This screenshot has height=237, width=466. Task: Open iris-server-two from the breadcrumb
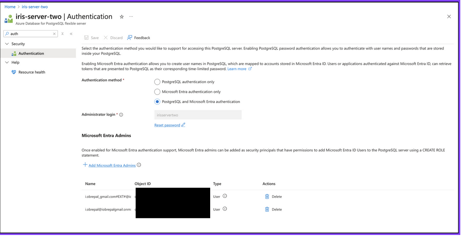[35, 7]
